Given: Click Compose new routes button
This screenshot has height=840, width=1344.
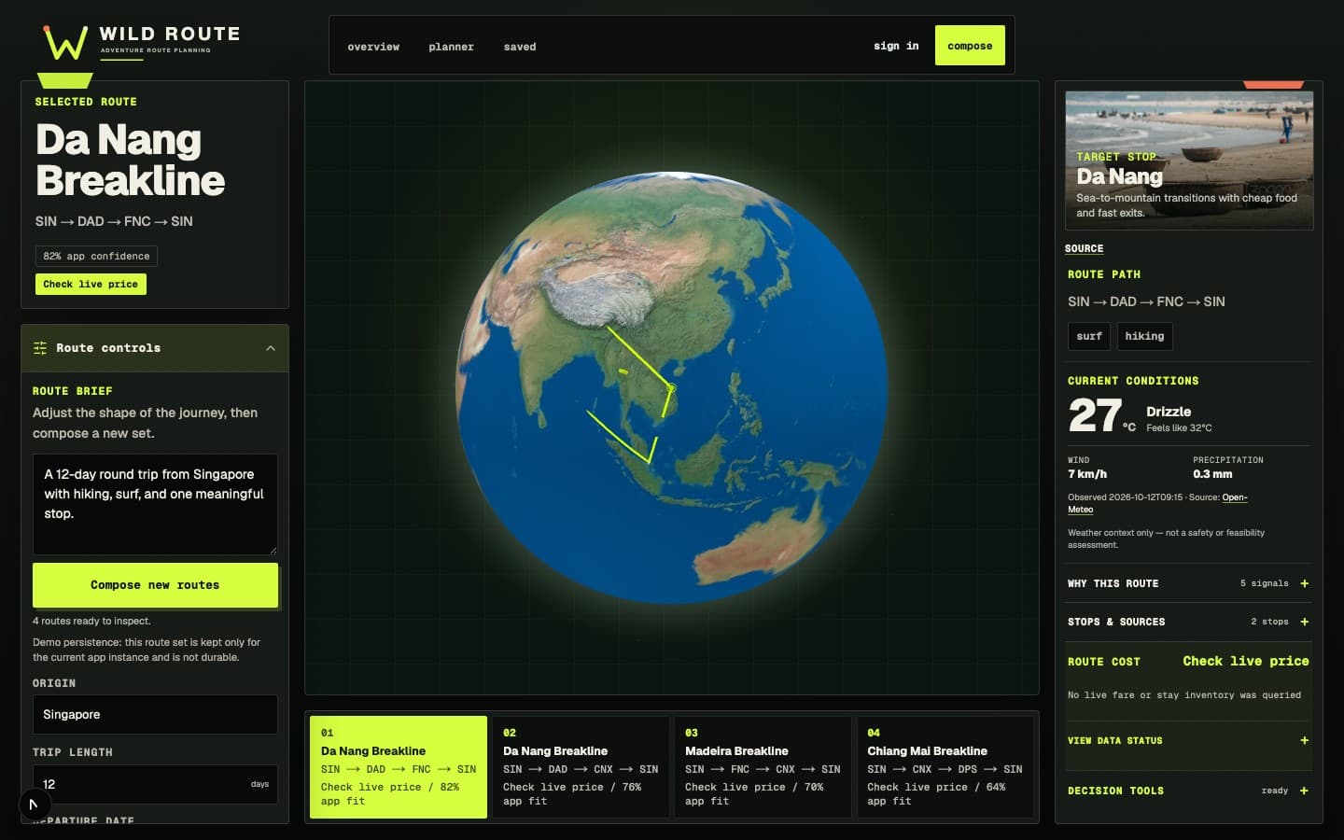Looking at the screenshot, I should coord(155,585).
